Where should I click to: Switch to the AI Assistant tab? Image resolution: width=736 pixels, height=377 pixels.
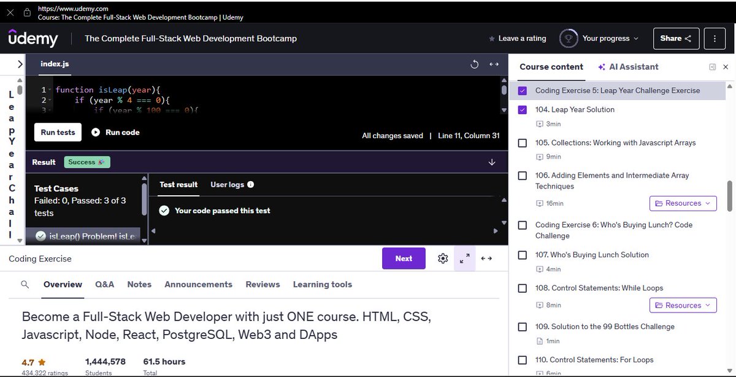coord(628,67)
